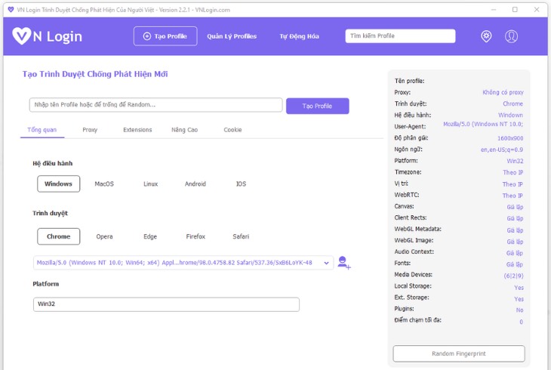The height and width of the screenshot is (370, 551).
Task: Click add user-agent person icon
Action: point(343,263)
